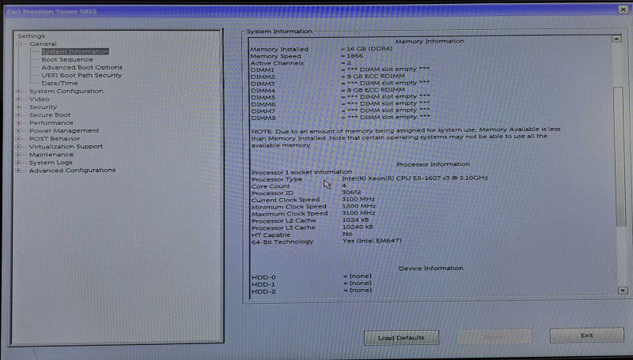The width and height of the screenshot is (633, 360).
Task: Select the Maintenance category label
Action: click(x=51, y=155)
